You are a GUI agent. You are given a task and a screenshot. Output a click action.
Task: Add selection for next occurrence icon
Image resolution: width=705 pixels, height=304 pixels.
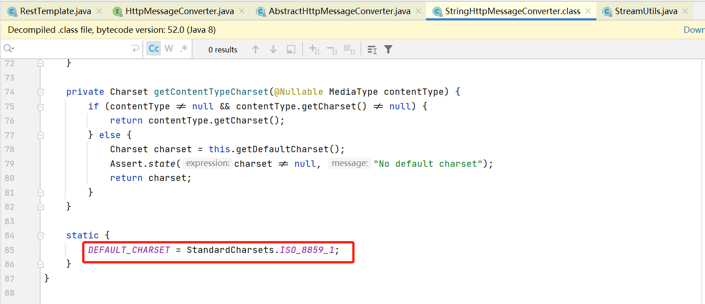click(314, 49)
